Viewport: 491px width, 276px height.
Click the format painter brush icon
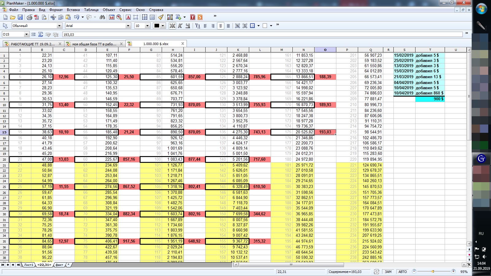(161, 17)
